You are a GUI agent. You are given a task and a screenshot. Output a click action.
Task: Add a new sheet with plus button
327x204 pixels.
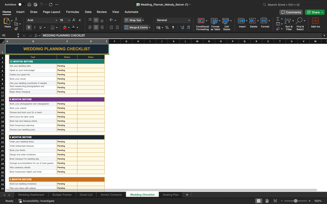[187, 195]
